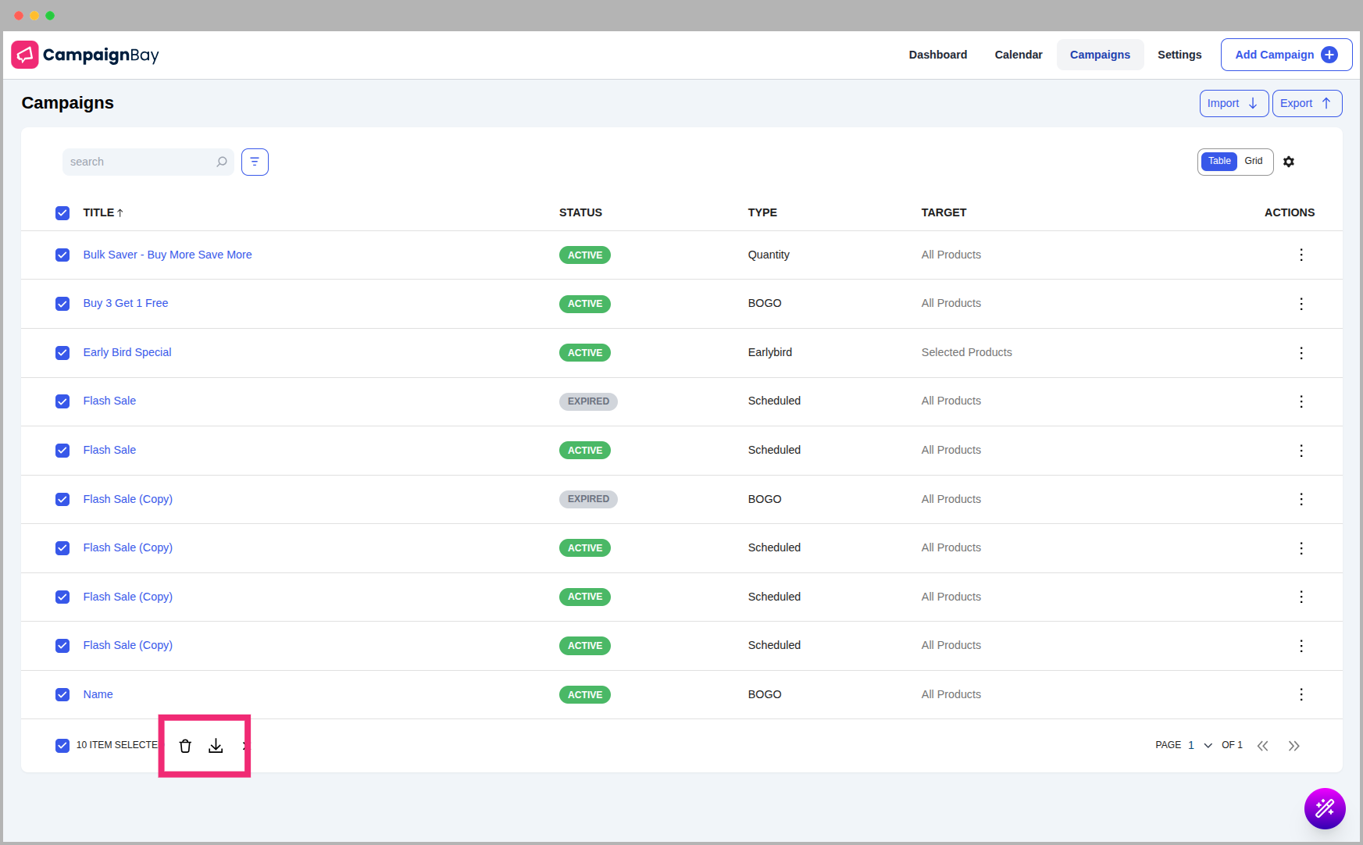Open the bulk delete trash icon

point(185,746)
